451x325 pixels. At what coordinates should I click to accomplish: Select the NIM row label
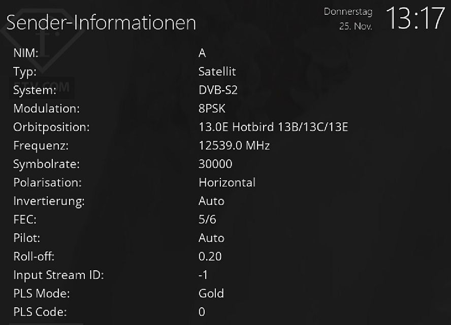26,53
